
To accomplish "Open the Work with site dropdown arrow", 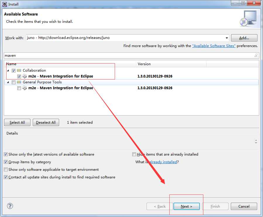I will click(x=227, y=38).
